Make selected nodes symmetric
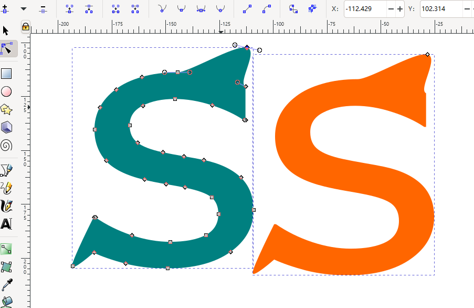Image resolution: width=474 pixels, height=308 pixels. (201, 9)
